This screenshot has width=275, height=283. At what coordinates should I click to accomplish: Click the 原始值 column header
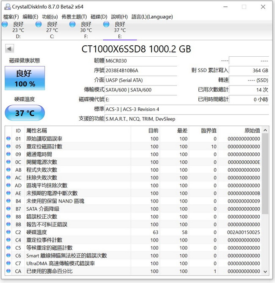[x=239, y=130]
